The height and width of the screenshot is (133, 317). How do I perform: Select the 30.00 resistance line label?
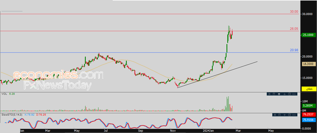point(294,12)
